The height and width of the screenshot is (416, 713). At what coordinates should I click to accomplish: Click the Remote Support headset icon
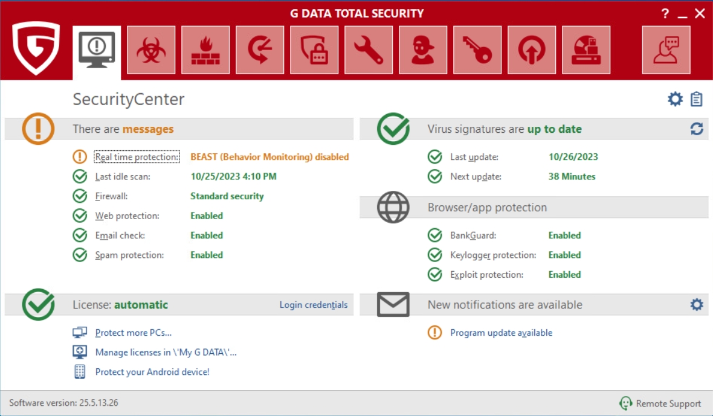click(626, 403)
